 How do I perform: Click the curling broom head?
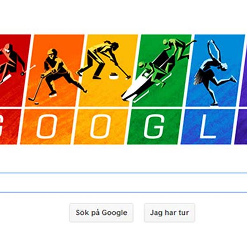click(x=128, y=77)
